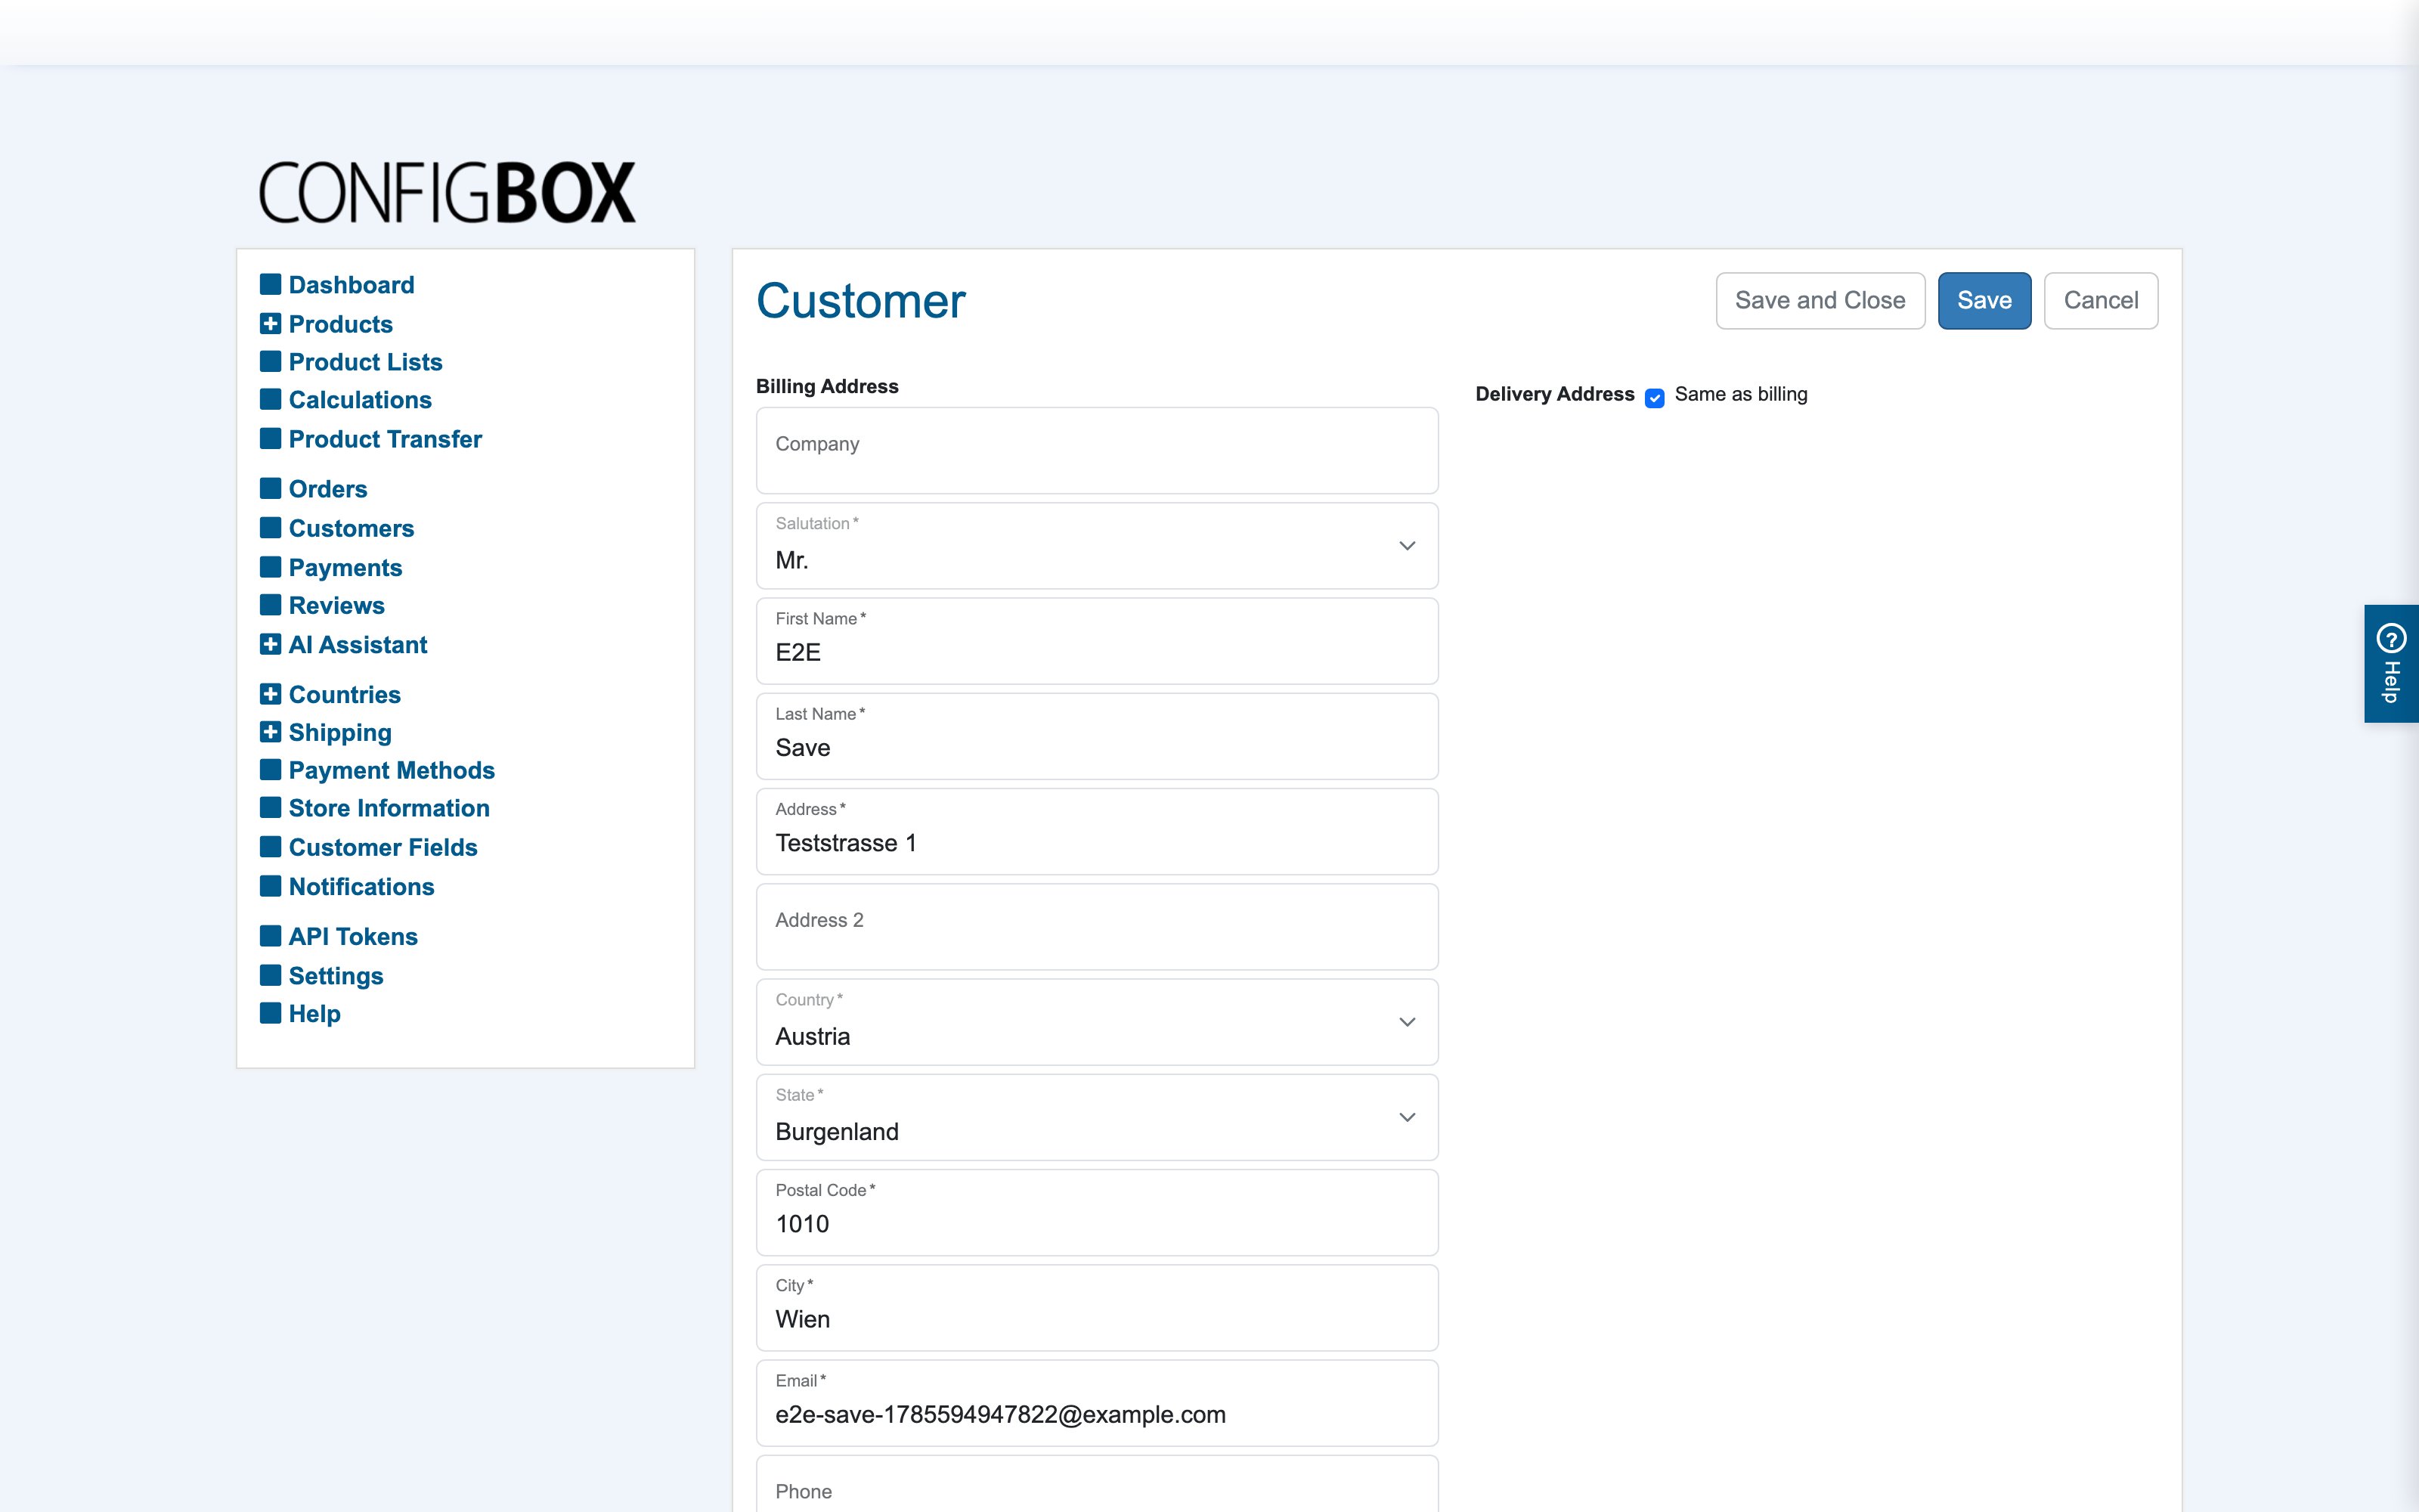Open Payment Methods in sidebar
The height and width of the screenshot is (1512, 2419).
392,770
